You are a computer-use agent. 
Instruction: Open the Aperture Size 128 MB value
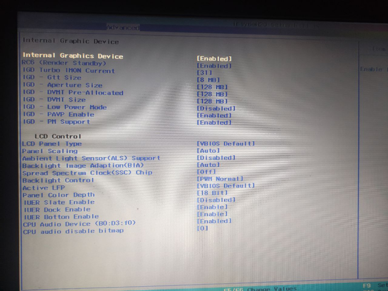(x=212, y=87)
